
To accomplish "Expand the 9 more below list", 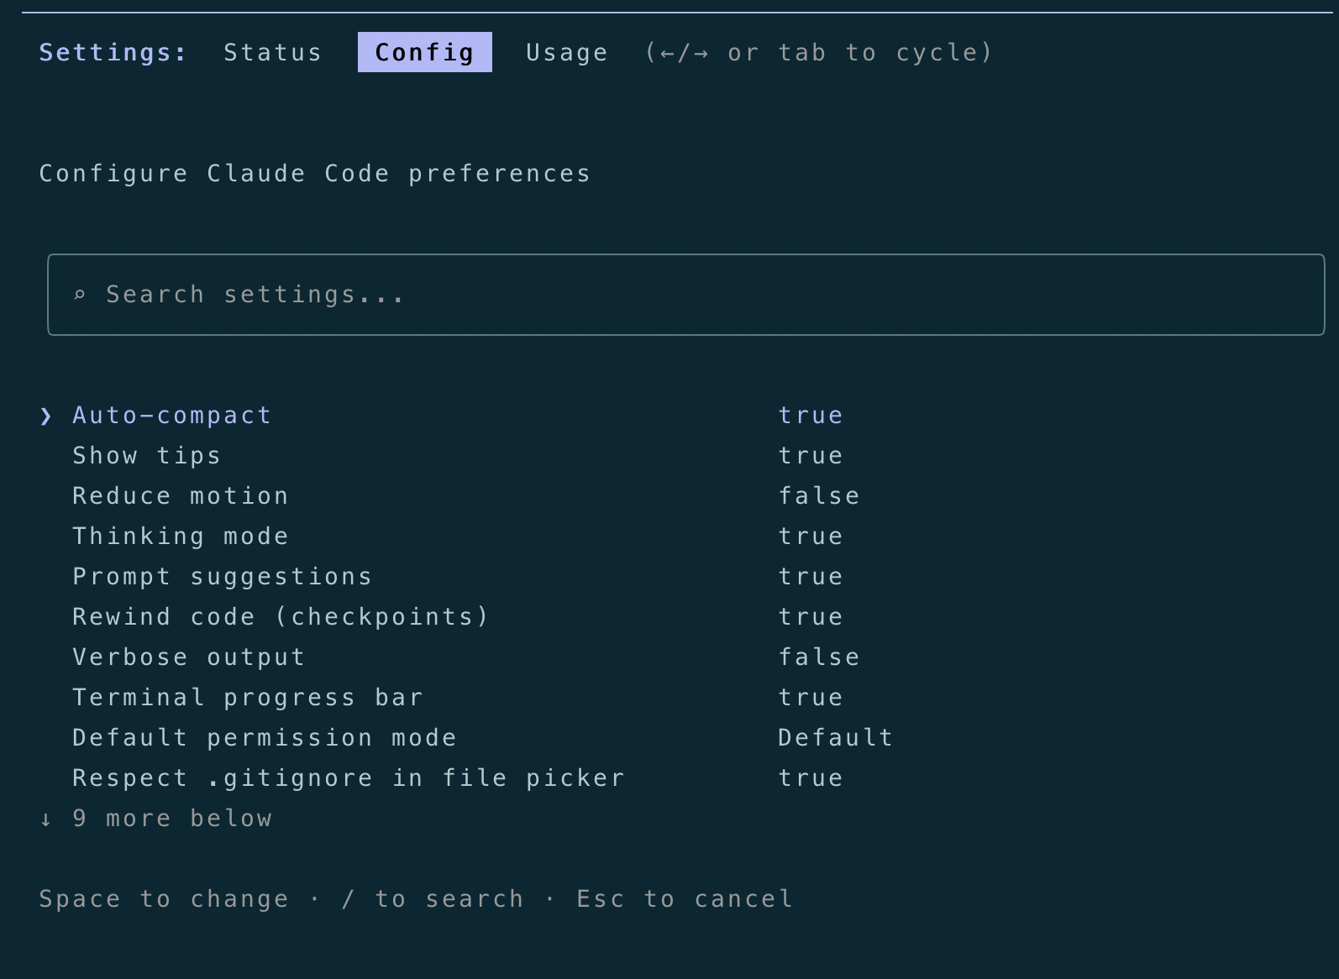I will 172,819.
